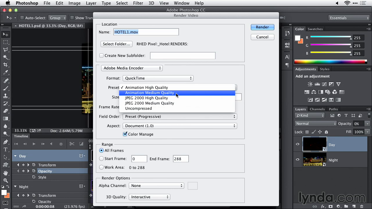Switch to the Styles tab

tap(325, 69)
